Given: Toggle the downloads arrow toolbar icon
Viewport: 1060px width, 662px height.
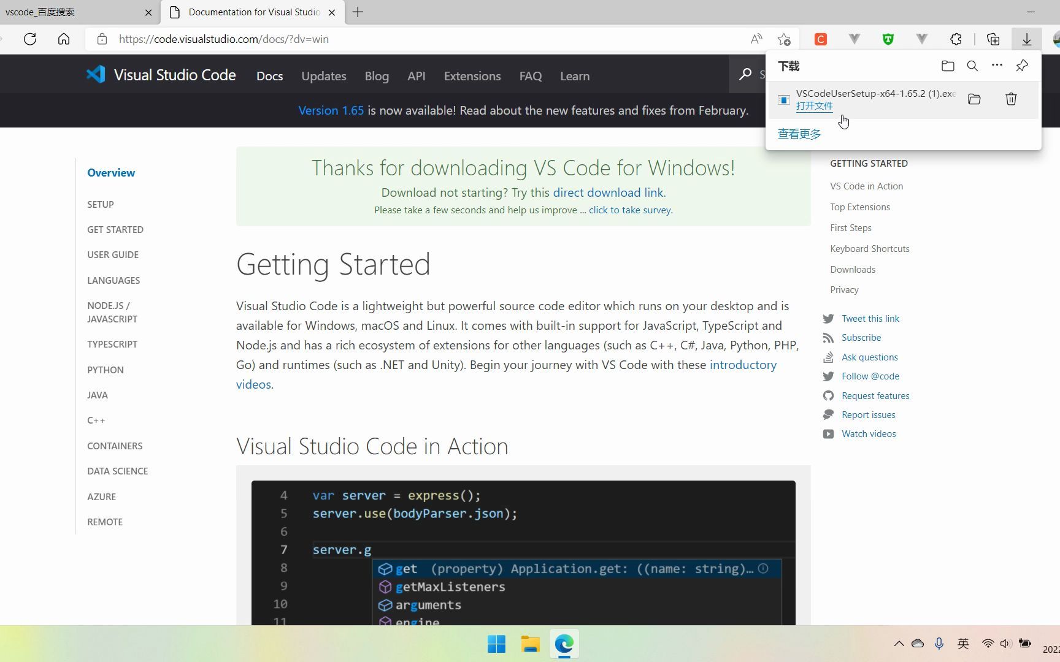Looking at the screenshot, I should 1027,39.
